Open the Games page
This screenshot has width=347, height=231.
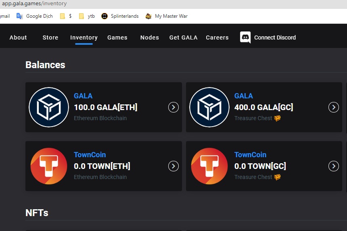(x=117, y=37)
